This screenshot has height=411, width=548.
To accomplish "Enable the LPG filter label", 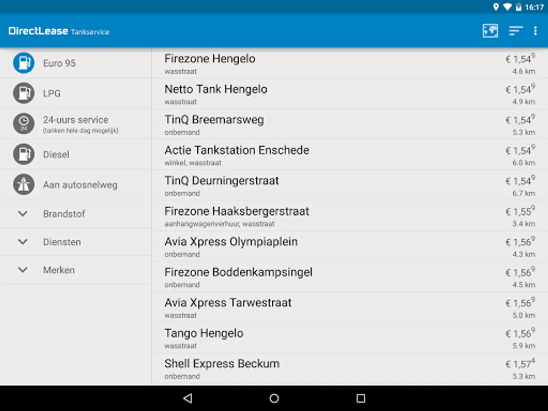I will click(x=52, y=93).
